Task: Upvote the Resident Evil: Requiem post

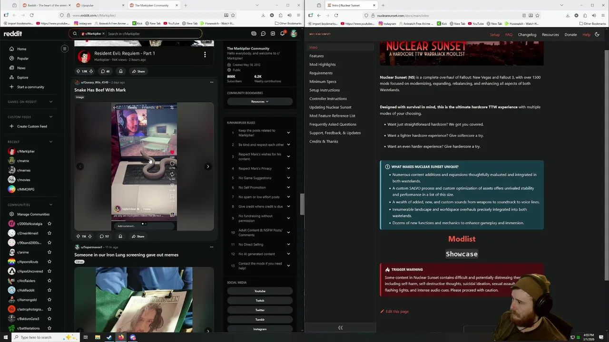Action: point(78,71)
